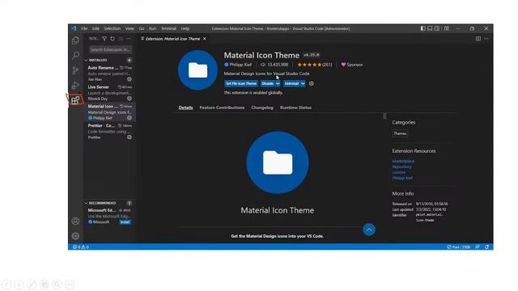Select Auto Rename extension in list
The width and height of the screenshot is (518, 291).
109,74
